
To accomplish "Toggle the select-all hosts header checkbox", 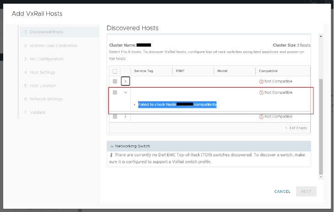I will pyautogui.click(x=115, y=71).
